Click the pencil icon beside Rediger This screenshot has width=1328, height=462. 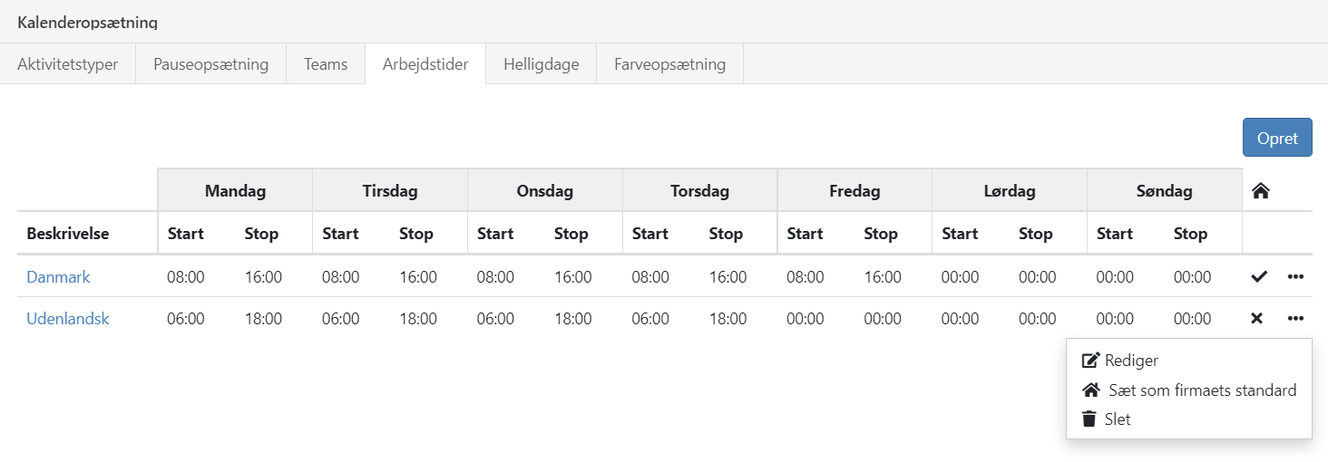click(x=1091, y=361)
